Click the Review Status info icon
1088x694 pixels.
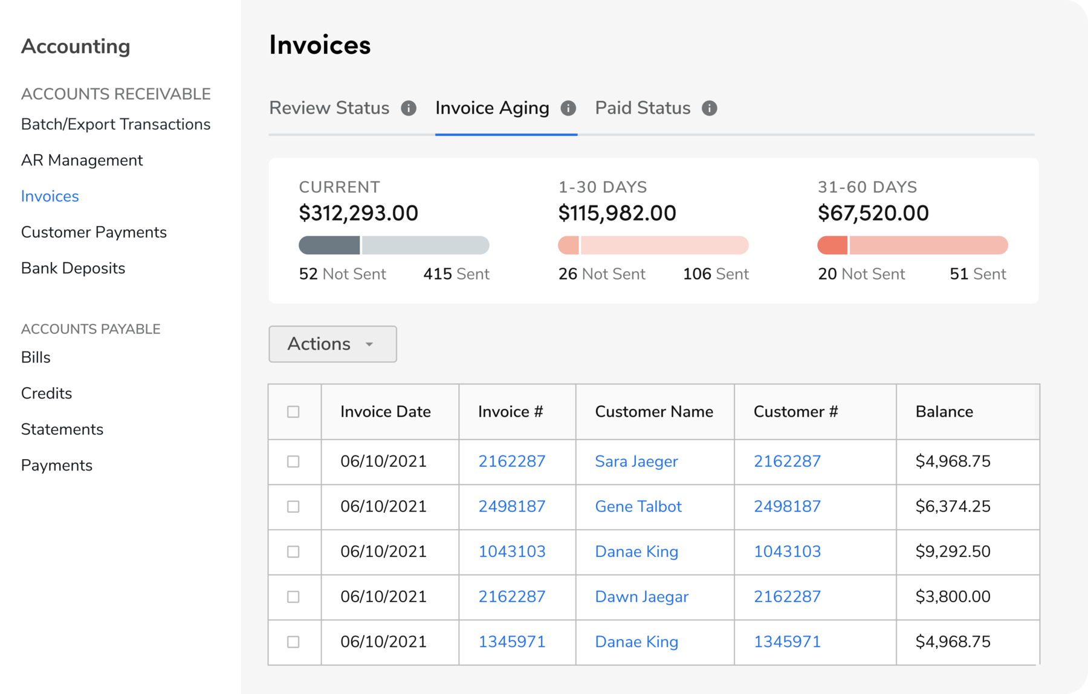409,108
